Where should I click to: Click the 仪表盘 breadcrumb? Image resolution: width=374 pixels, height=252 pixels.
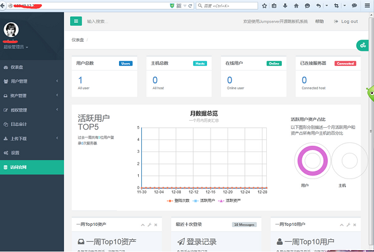(x=78, y=40)
